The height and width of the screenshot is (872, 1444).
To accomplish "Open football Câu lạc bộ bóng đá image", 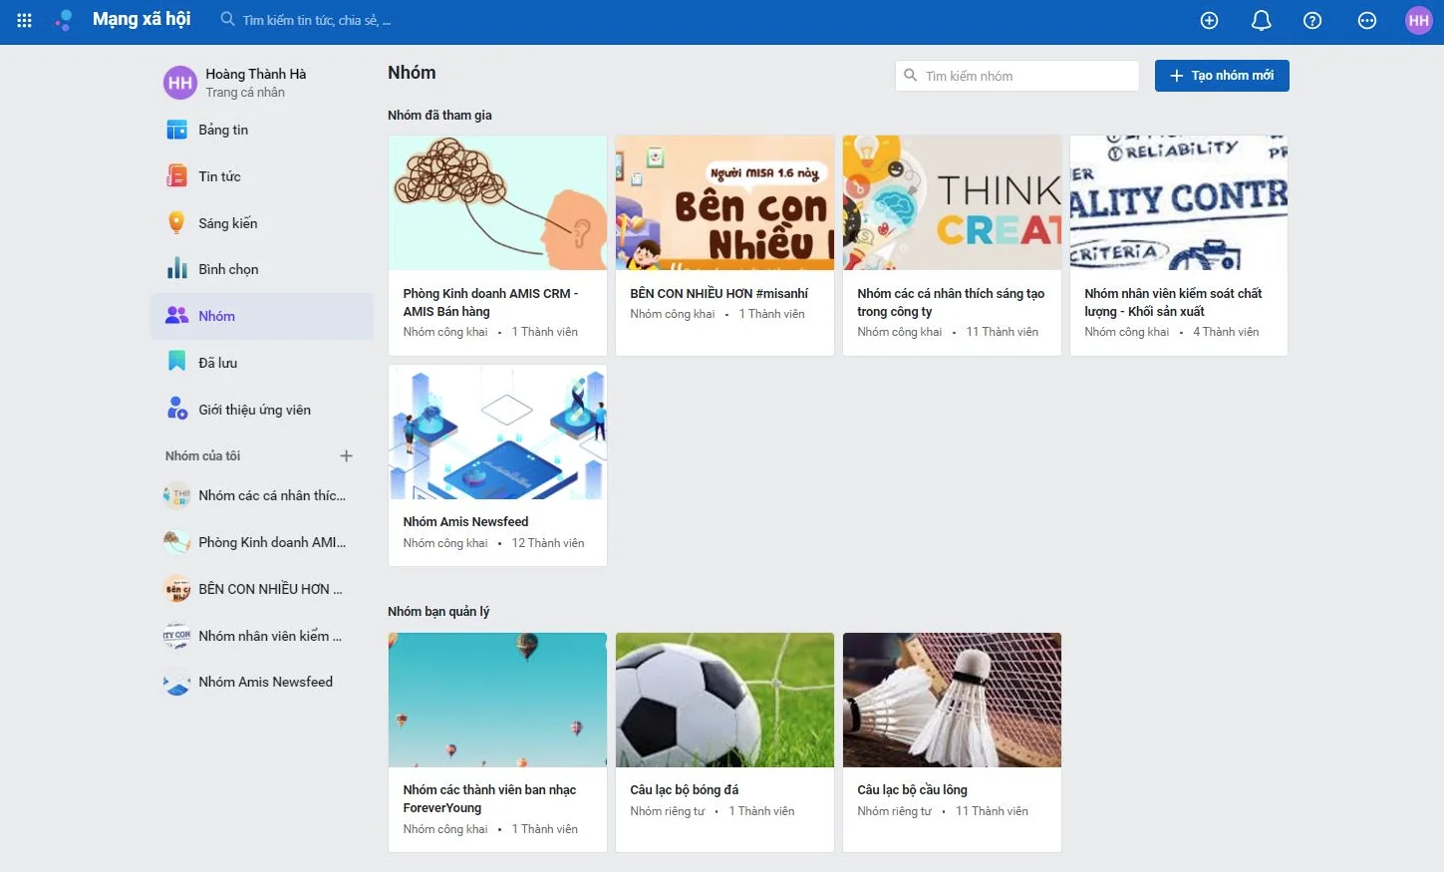I will (724, 700).
